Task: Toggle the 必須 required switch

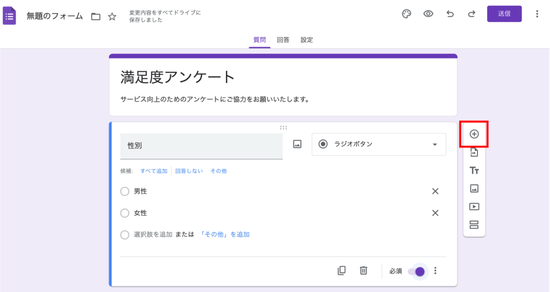Action: pos(416,271)
